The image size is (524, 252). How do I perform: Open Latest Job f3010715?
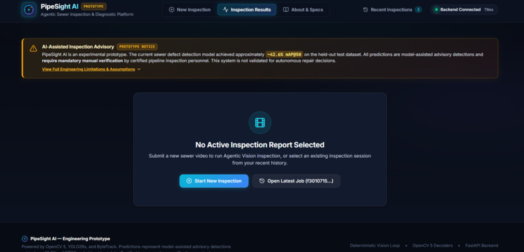296,181
